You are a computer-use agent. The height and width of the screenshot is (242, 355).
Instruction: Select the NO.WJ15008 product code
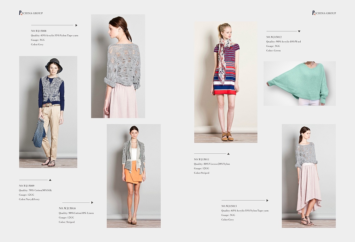click(x=38, y=31)
